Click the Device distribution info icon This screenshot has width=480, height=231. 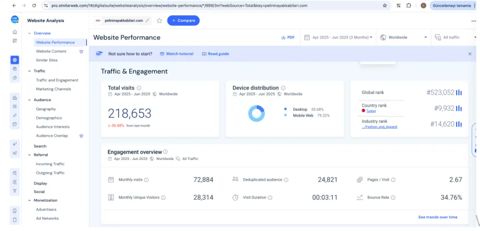pos(283,88)
